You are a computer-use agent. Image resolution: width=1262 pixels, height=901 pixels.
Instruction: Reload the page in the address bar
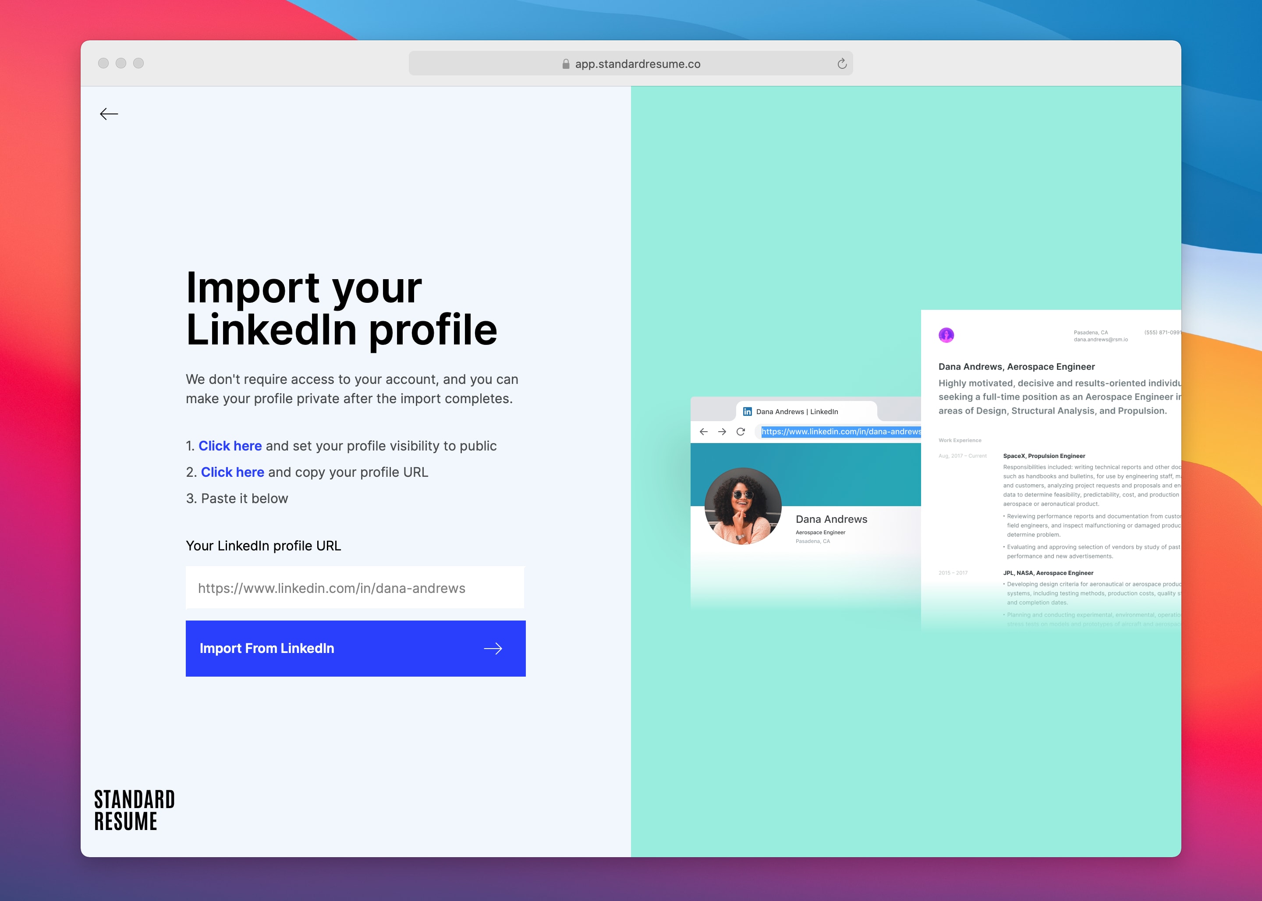click(841, 64)
